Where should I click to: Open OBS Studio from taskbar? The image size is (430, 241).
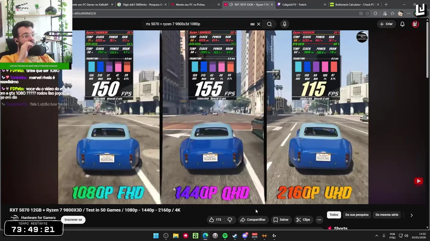click(166, 236)
